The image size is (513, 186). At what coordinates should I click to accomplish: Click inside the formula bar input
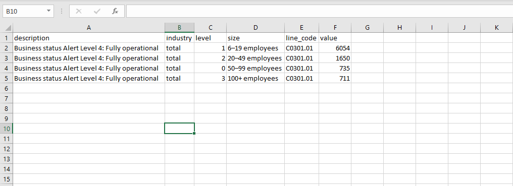click(x=319, y=11)
